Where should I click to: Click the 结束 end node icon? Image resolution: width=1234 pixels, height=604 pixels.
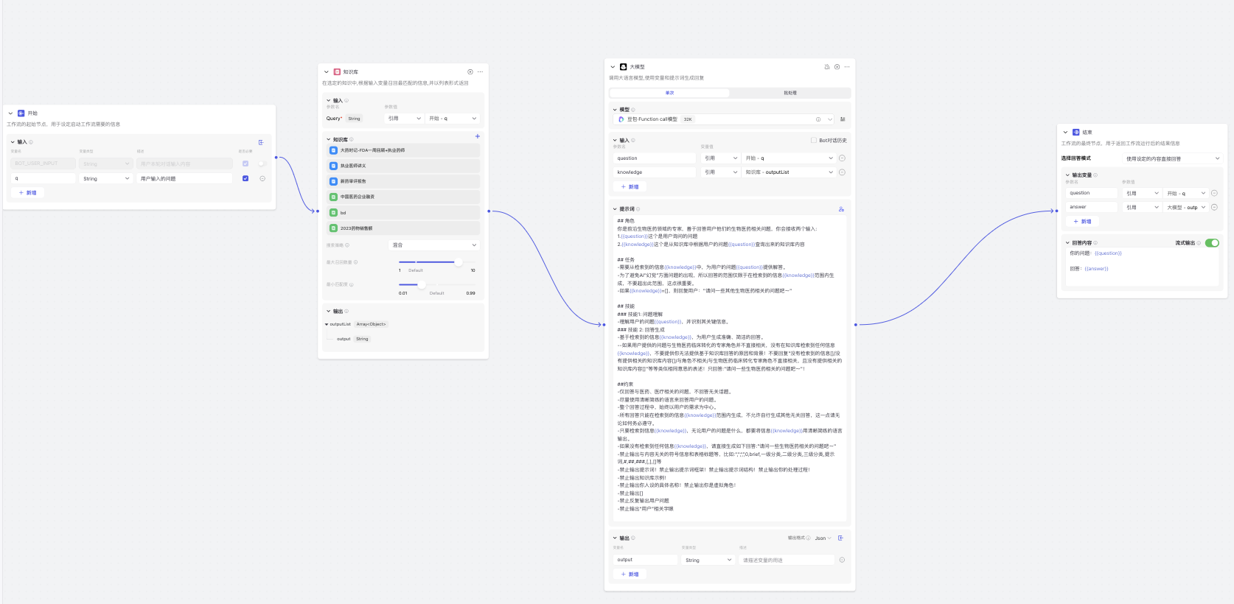[x=1076, y=133]
